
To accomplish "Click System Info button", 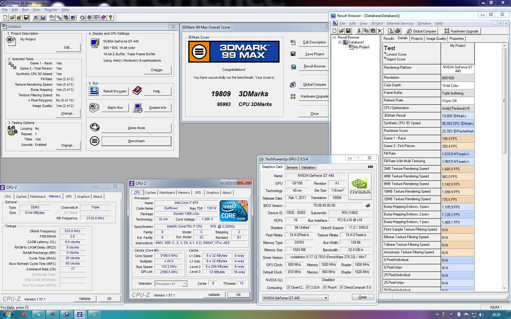I will 158,108.
